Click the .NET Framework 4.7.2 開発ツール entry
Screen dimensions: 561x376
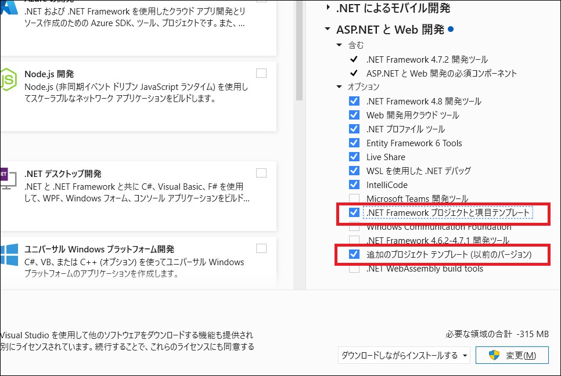click(427, 59)
